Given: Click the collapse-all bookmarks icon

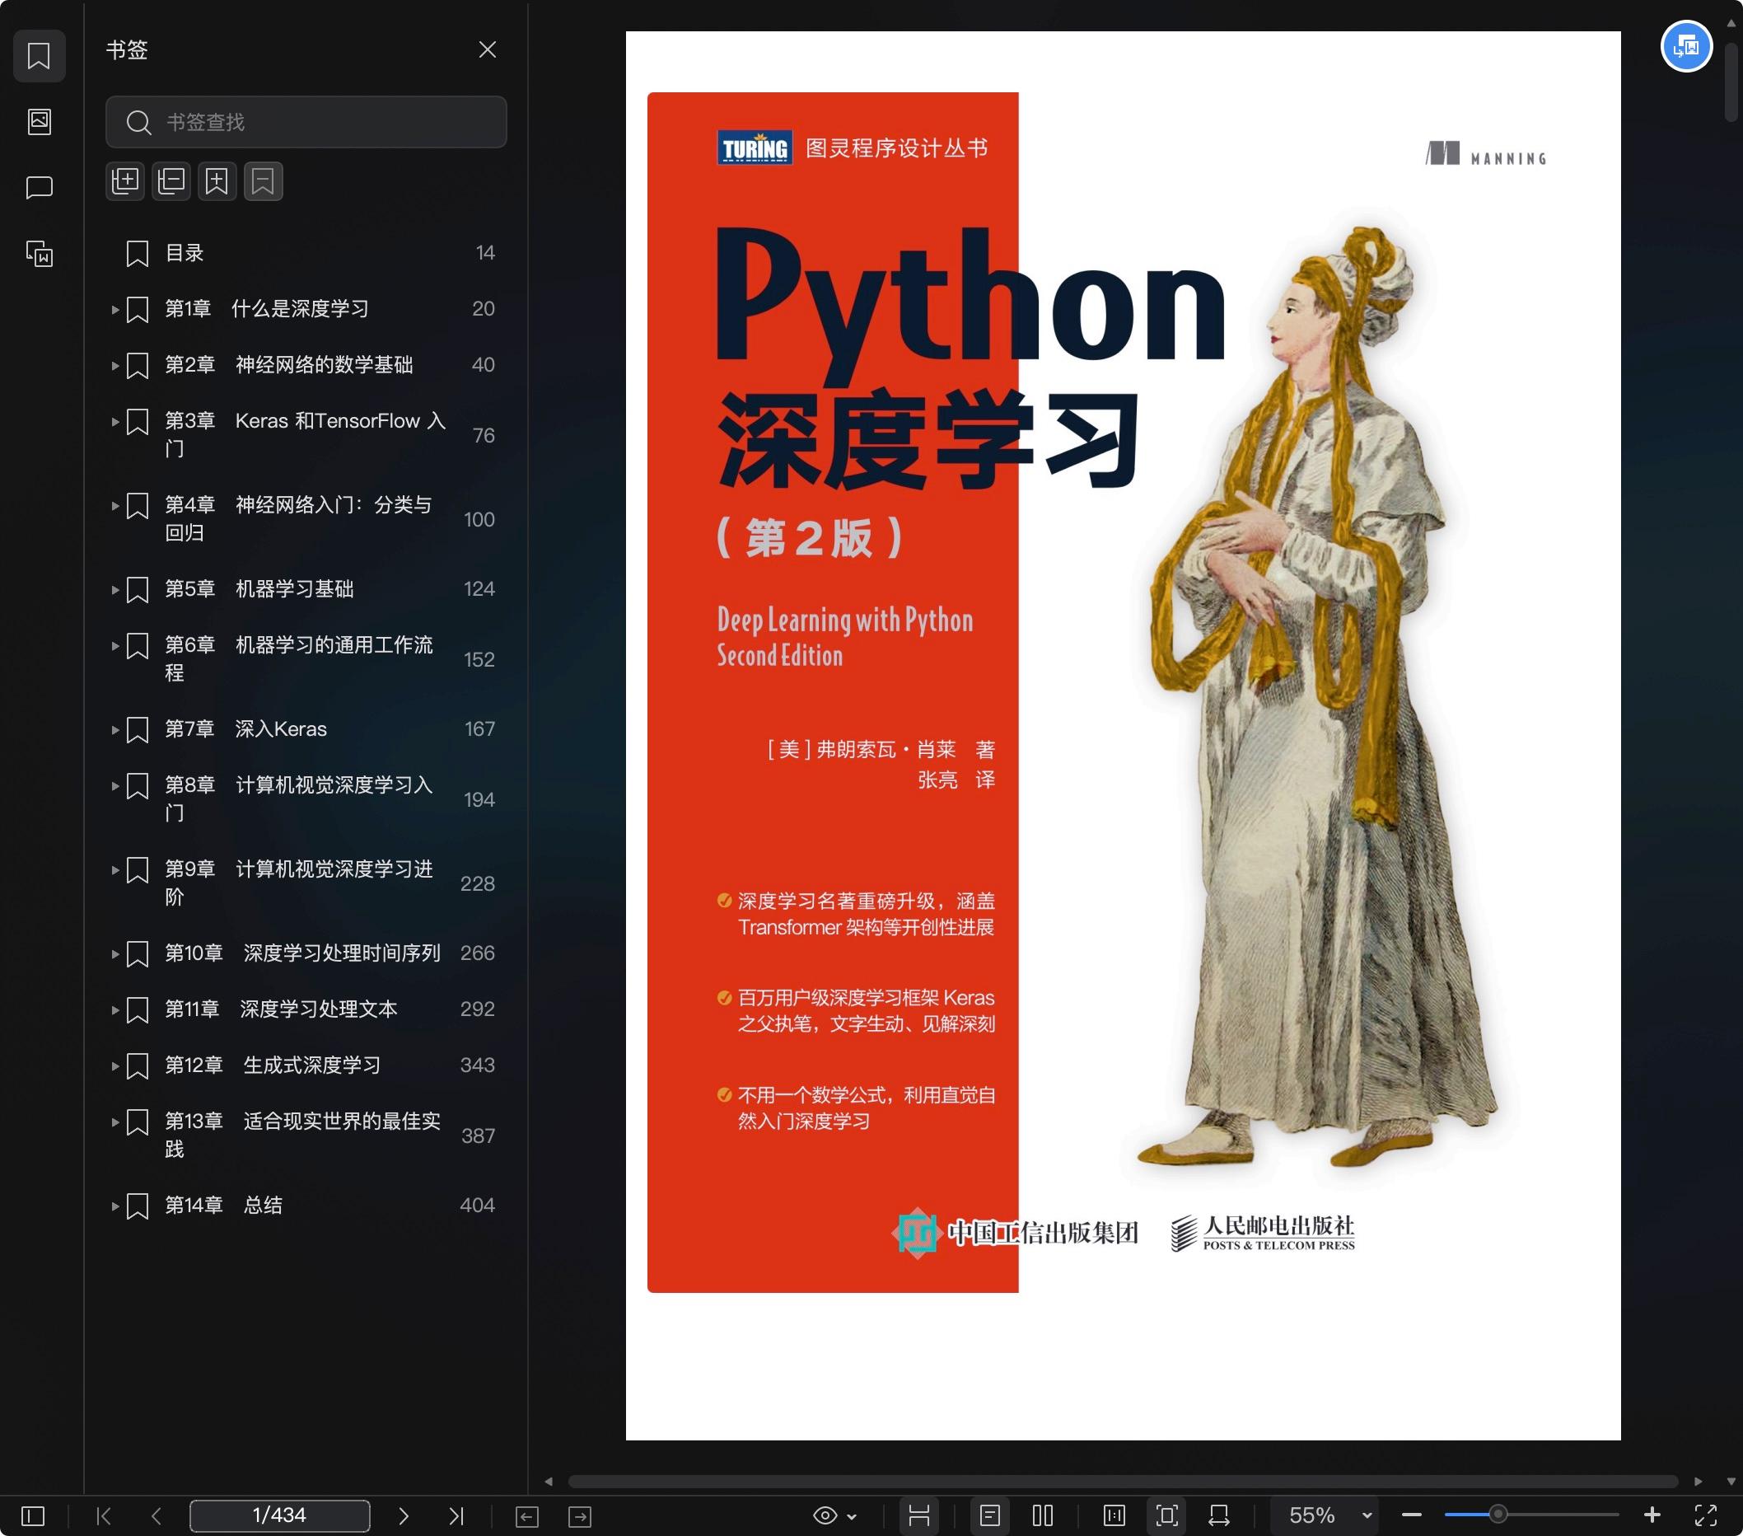Looking at the screenshot, I should click(x=171, y=180).
